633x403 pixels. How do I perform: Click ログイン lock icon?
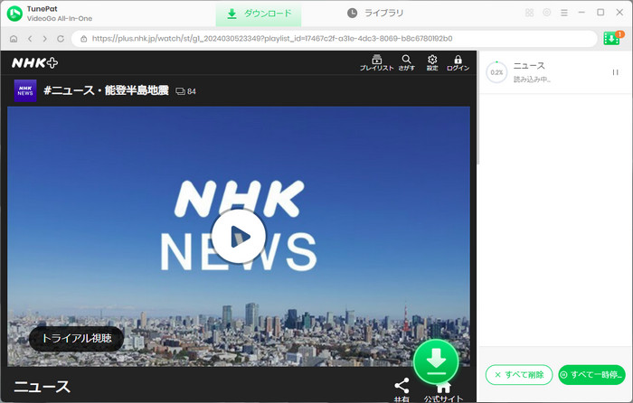(x=458, y=63)
